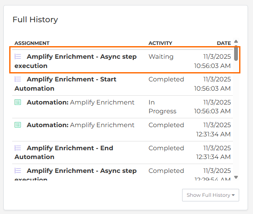Click the ACTIVITY column header
Image resolution: width=253 pixels, height=214 pixels.
pos(160,43)
